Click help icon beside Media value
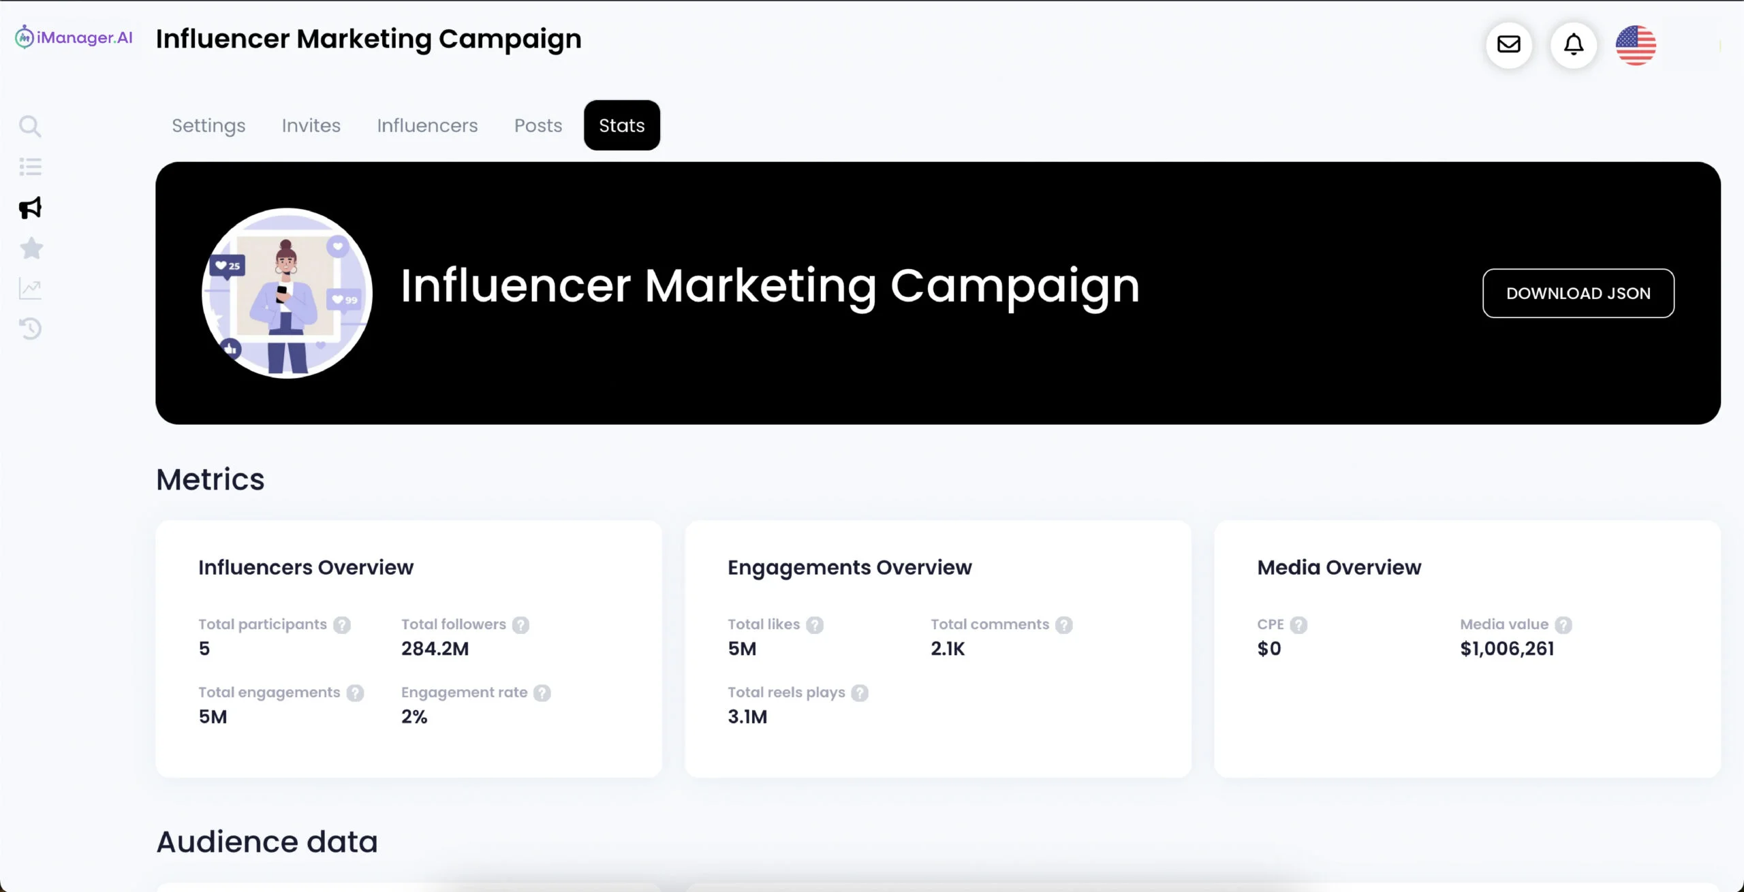 click(x=1563, y=625)
